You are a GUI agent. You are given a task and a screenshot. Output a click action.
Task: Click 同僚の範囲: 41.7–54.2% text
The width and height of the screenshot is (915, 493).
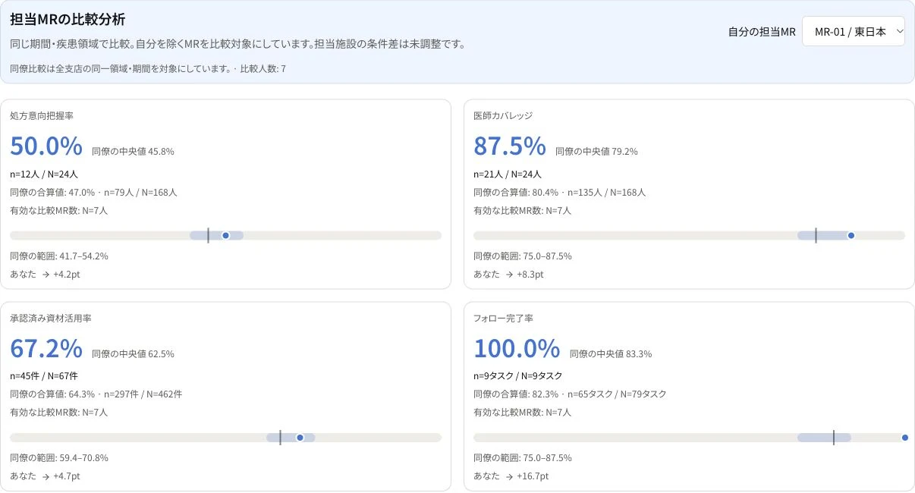(x=59, y=256)
